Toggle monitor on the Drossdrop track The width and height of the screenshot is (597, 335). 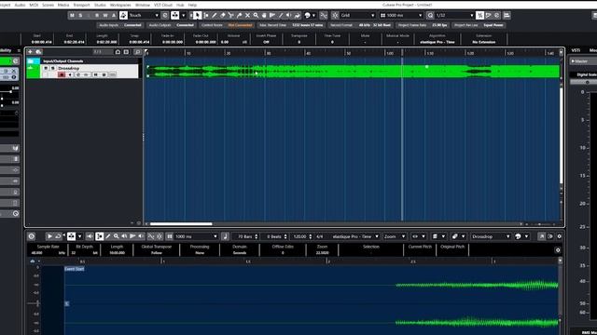point(70,74)
